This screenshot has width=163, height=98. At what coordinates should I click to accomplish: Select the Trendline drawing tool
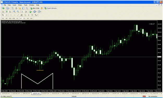18,15
